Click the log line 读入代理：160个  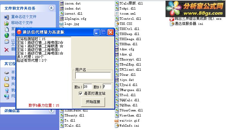30,57
